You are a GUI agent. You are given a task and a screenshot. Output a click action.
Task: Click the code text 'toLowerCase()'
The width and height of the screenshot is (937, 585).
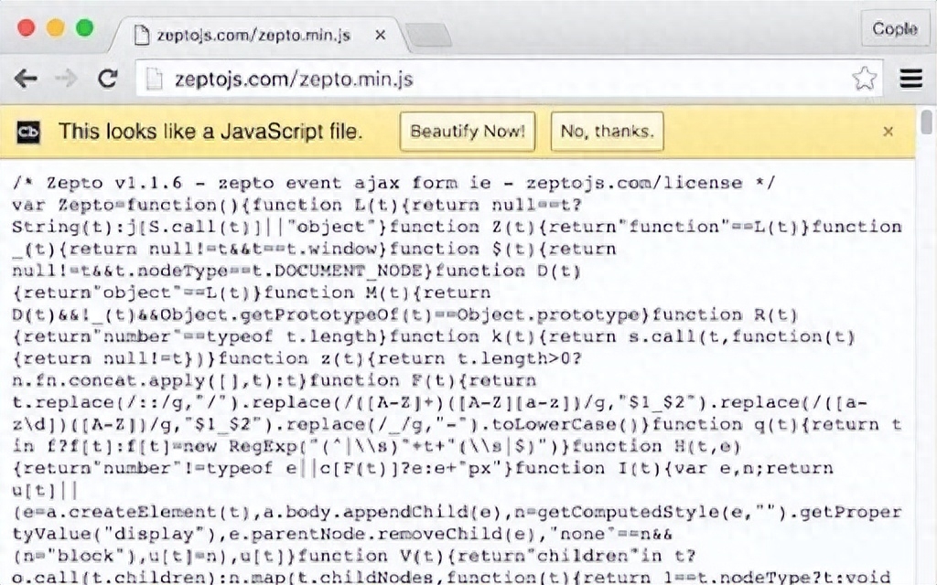[567, 425]
